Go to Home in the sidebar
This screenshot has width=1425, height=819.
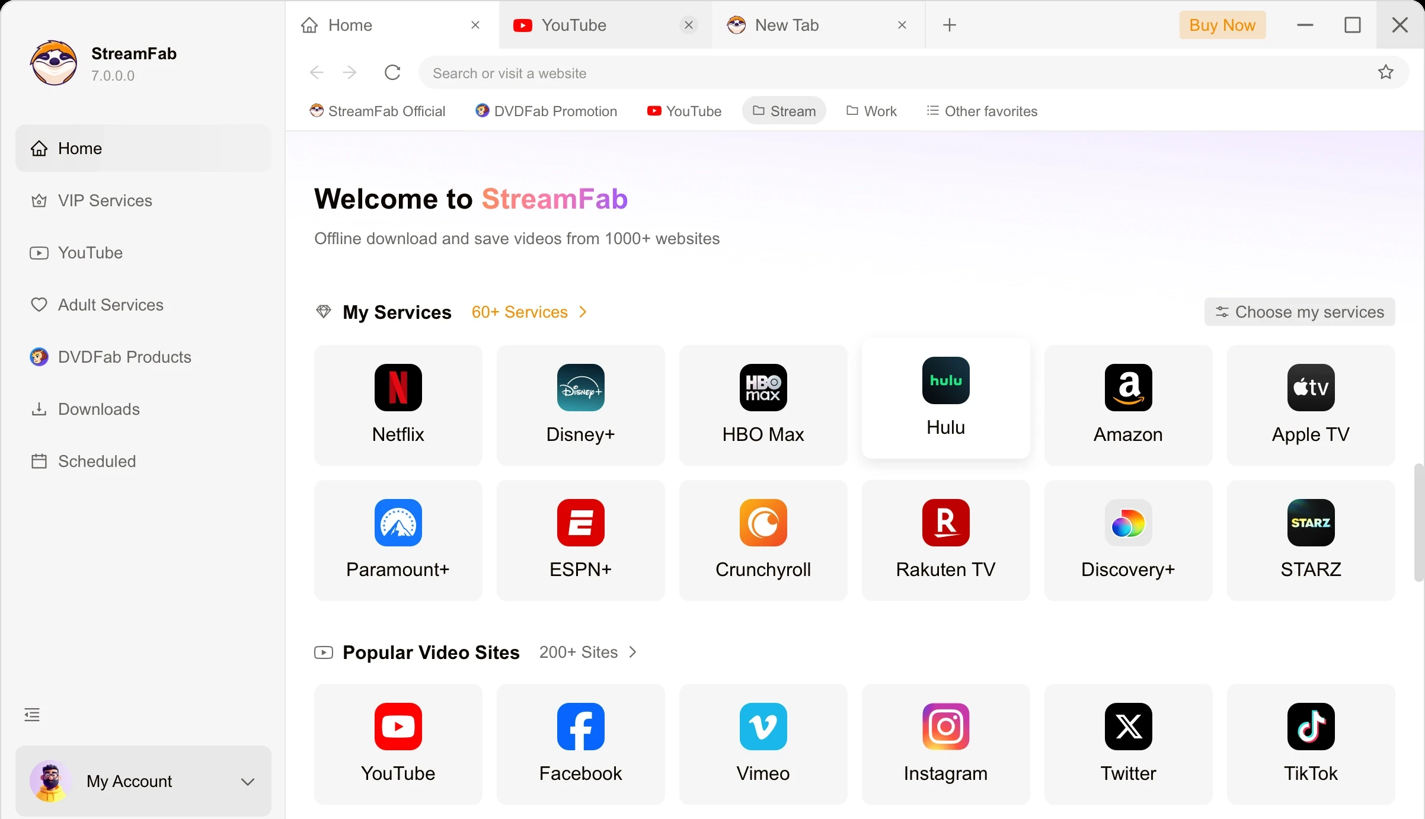point(143,148)
